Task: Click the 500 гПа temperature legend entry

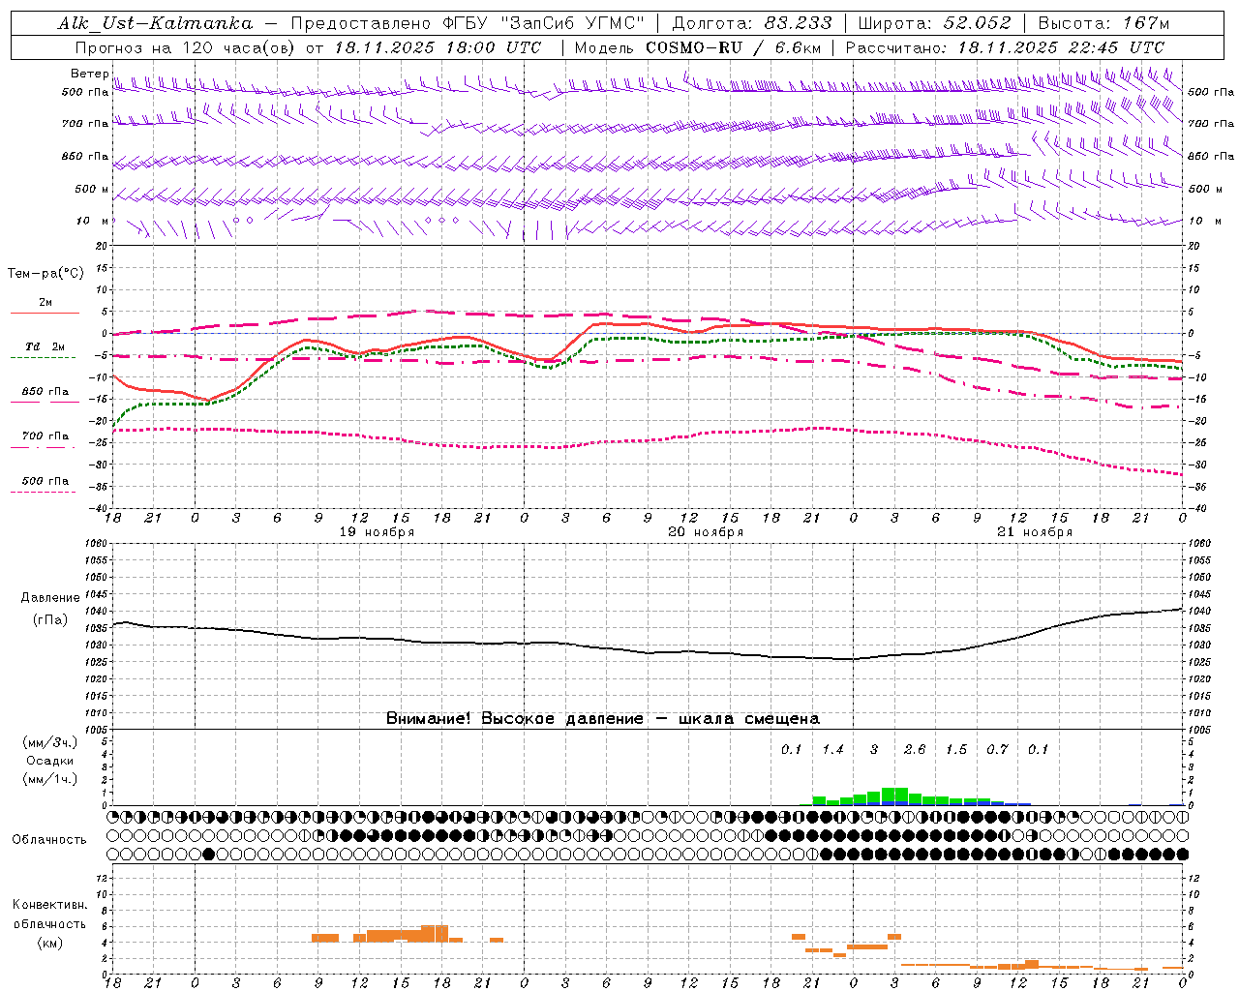Action: [x=45, y=481]
